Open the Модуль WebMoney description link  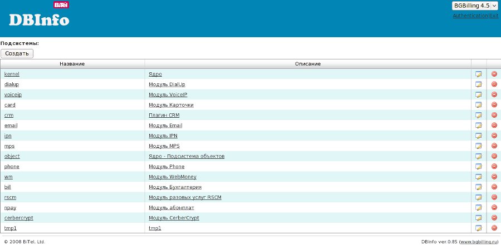click(173, 177)
